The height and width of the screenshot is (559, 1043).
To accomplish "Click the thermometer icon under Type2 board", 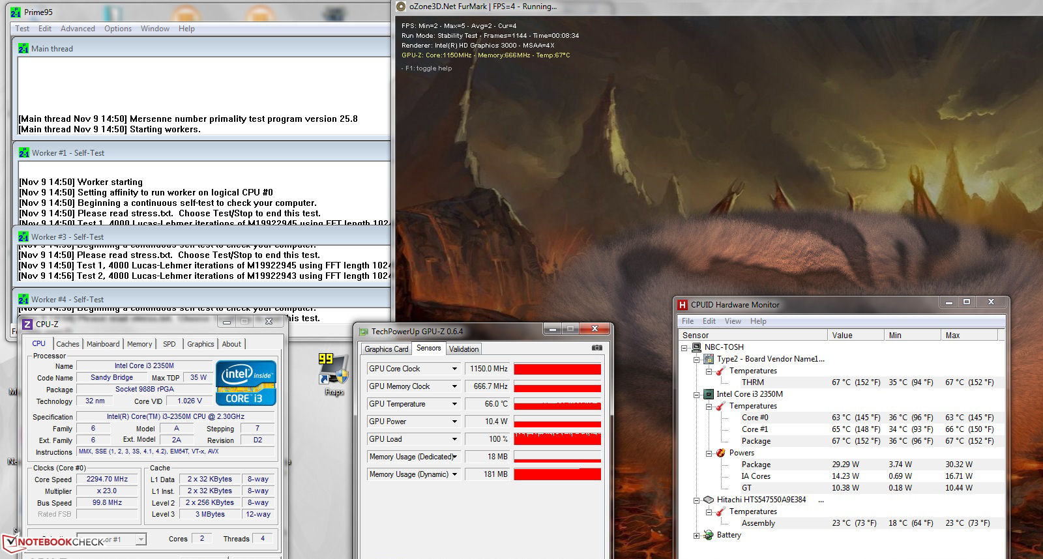I will (x=721, y=371).
